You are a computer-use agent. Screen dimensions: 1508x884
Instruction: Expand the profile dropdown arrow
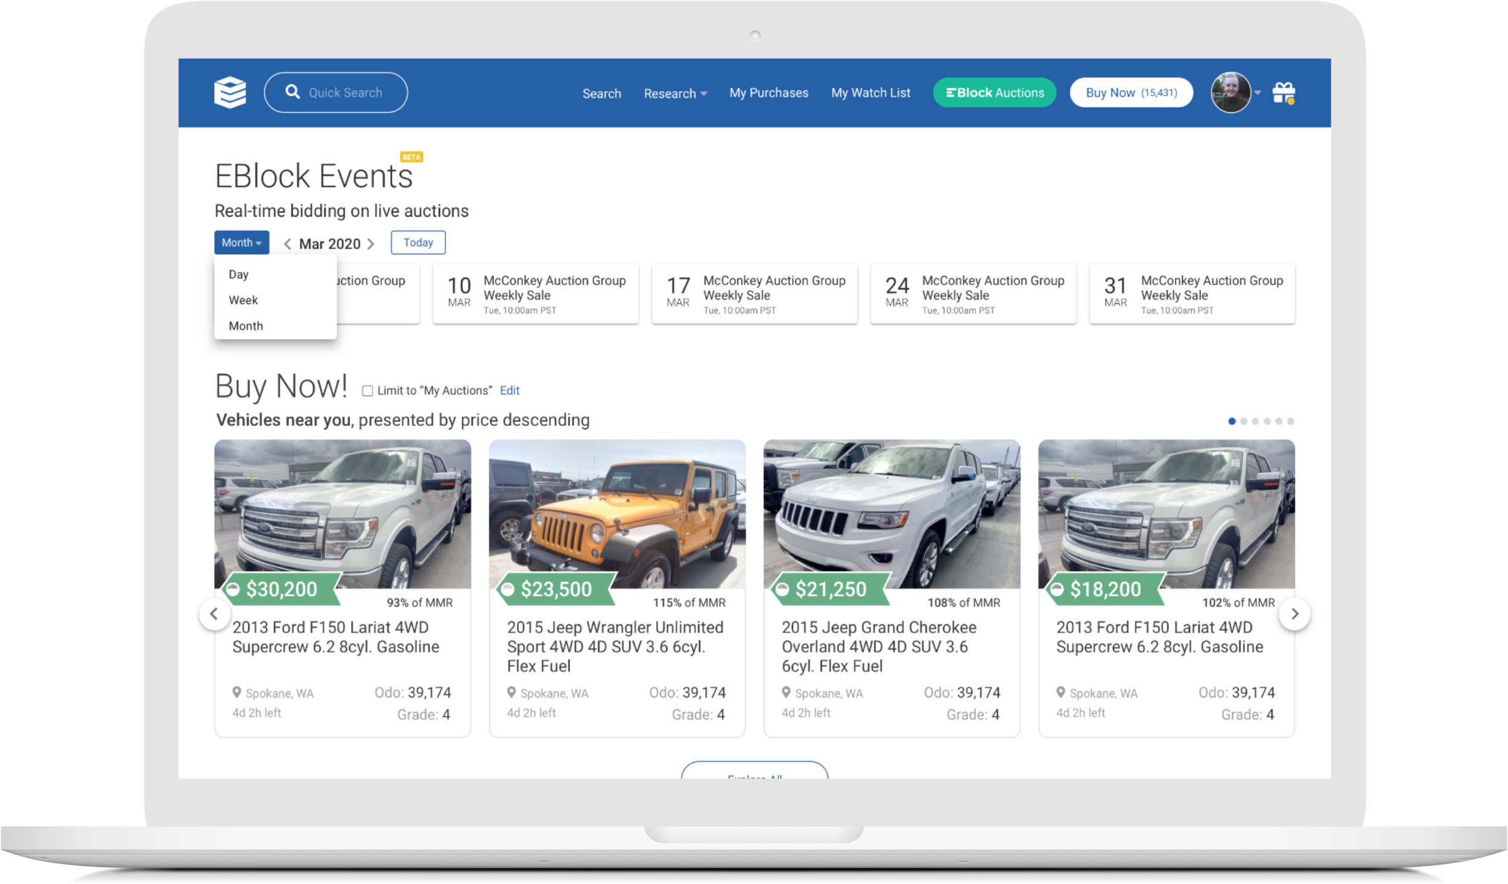(x=1258, y=93)
